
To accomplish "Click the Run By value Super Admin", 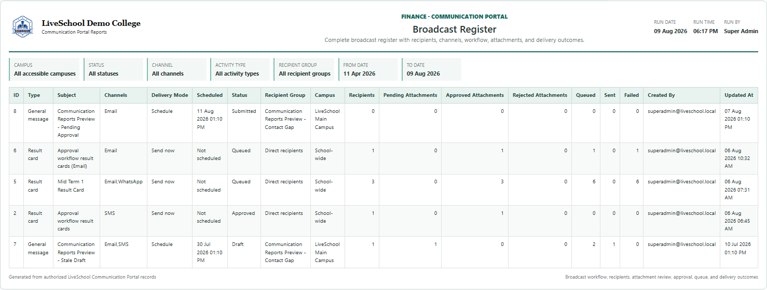I will pos(741,31).
